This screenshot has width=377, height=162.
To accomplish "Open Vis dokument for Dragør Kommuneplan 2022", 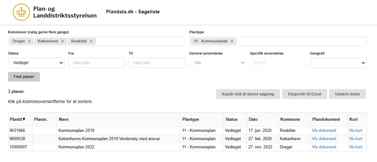I will point(324,147).
